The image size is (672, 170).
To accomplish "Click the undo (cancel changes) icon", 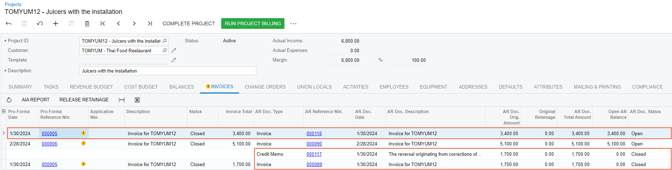I will 40,23.
